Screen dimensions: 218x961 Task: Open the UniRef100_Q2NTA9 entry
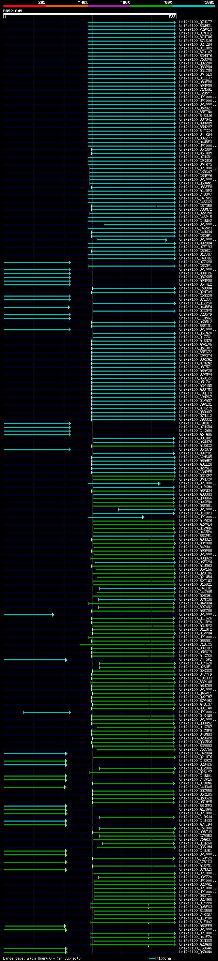point(195,292)
